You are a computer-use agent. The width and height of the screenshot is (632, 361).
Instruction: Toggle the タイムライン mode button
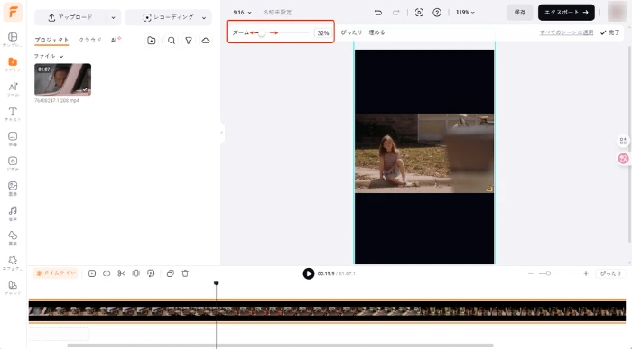tap(56, 273)
